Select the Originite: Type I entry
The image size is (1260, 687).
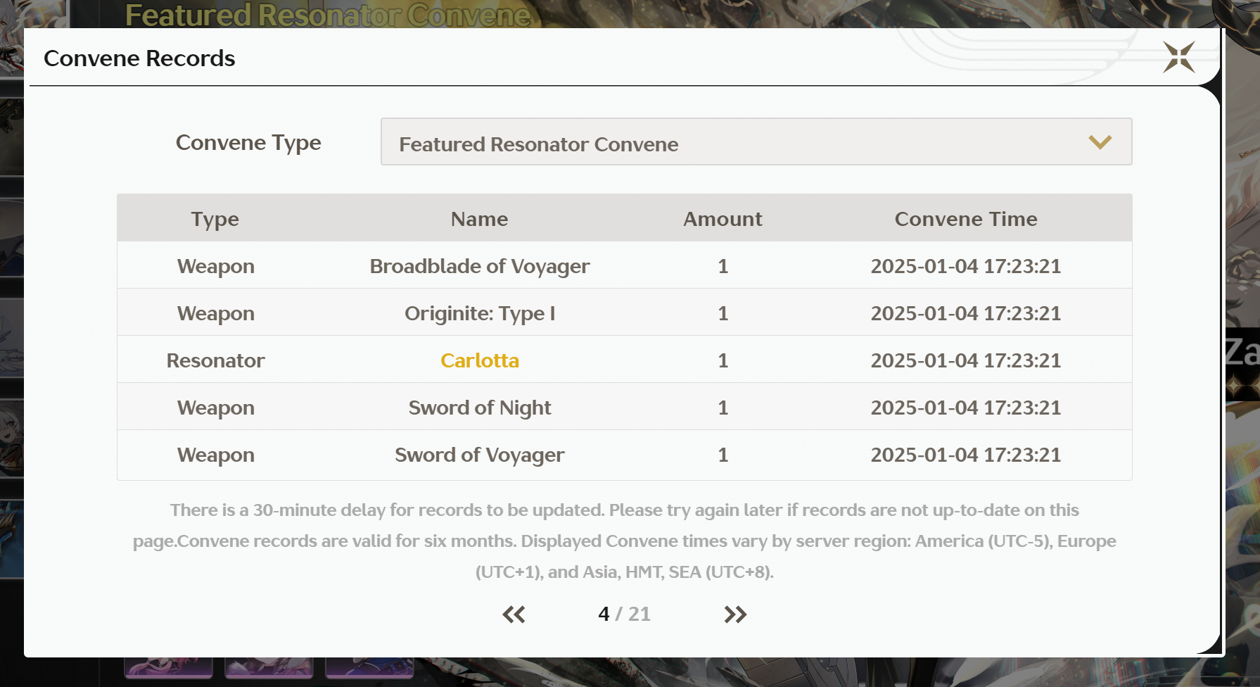(x=480, y=313)
